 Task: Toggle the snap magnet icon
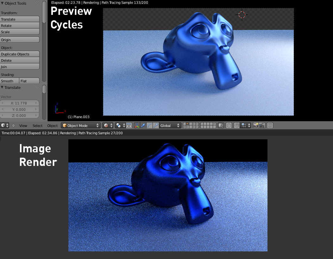[236, 126]
